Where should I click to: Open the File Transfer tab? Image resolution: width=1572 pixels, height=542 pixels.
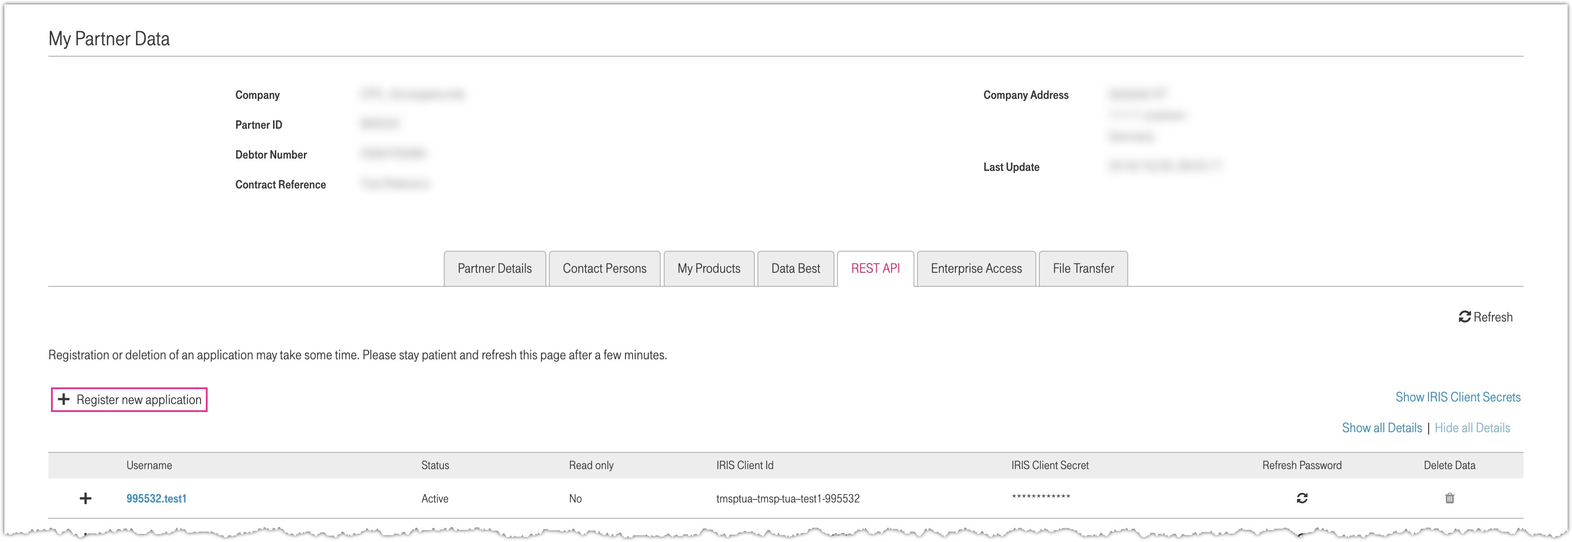1083,269
